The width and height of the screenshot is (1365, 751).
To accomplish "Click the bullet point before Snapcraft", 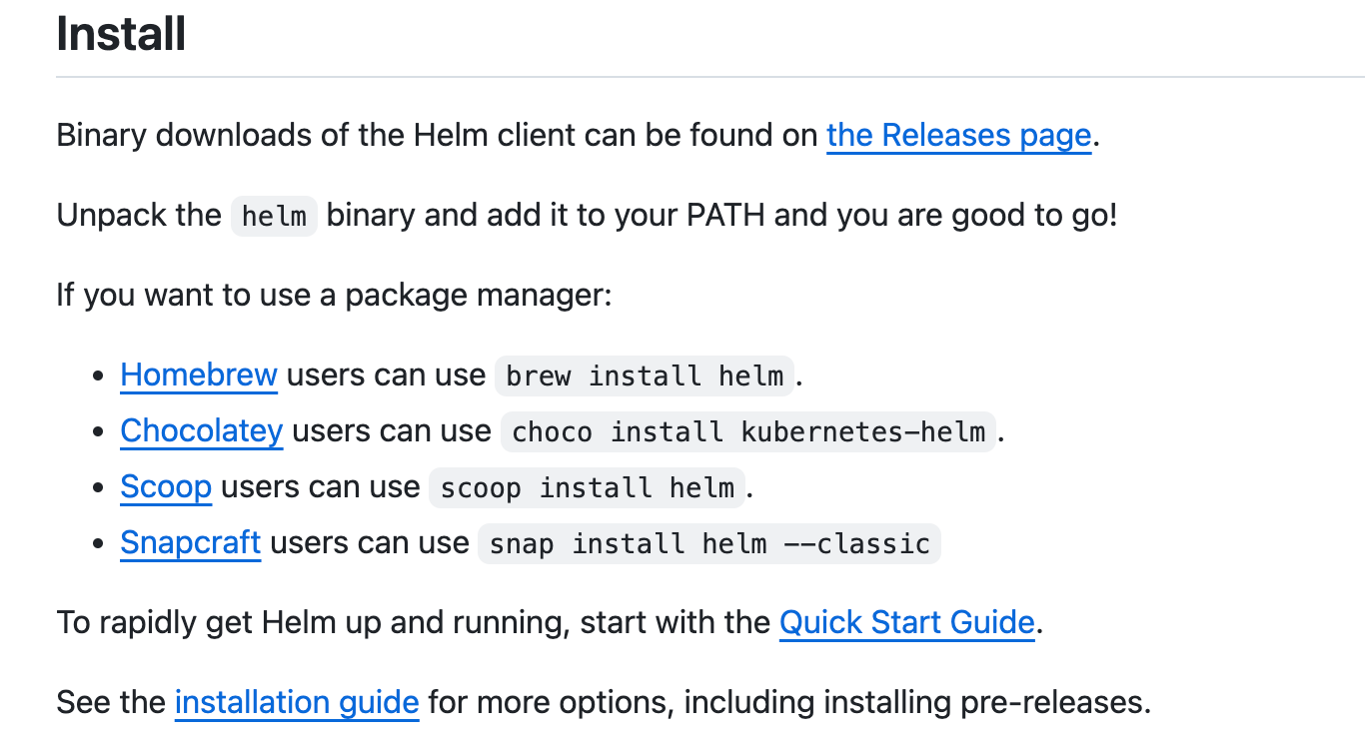I will pyautogui.click(x=98, y=544).
